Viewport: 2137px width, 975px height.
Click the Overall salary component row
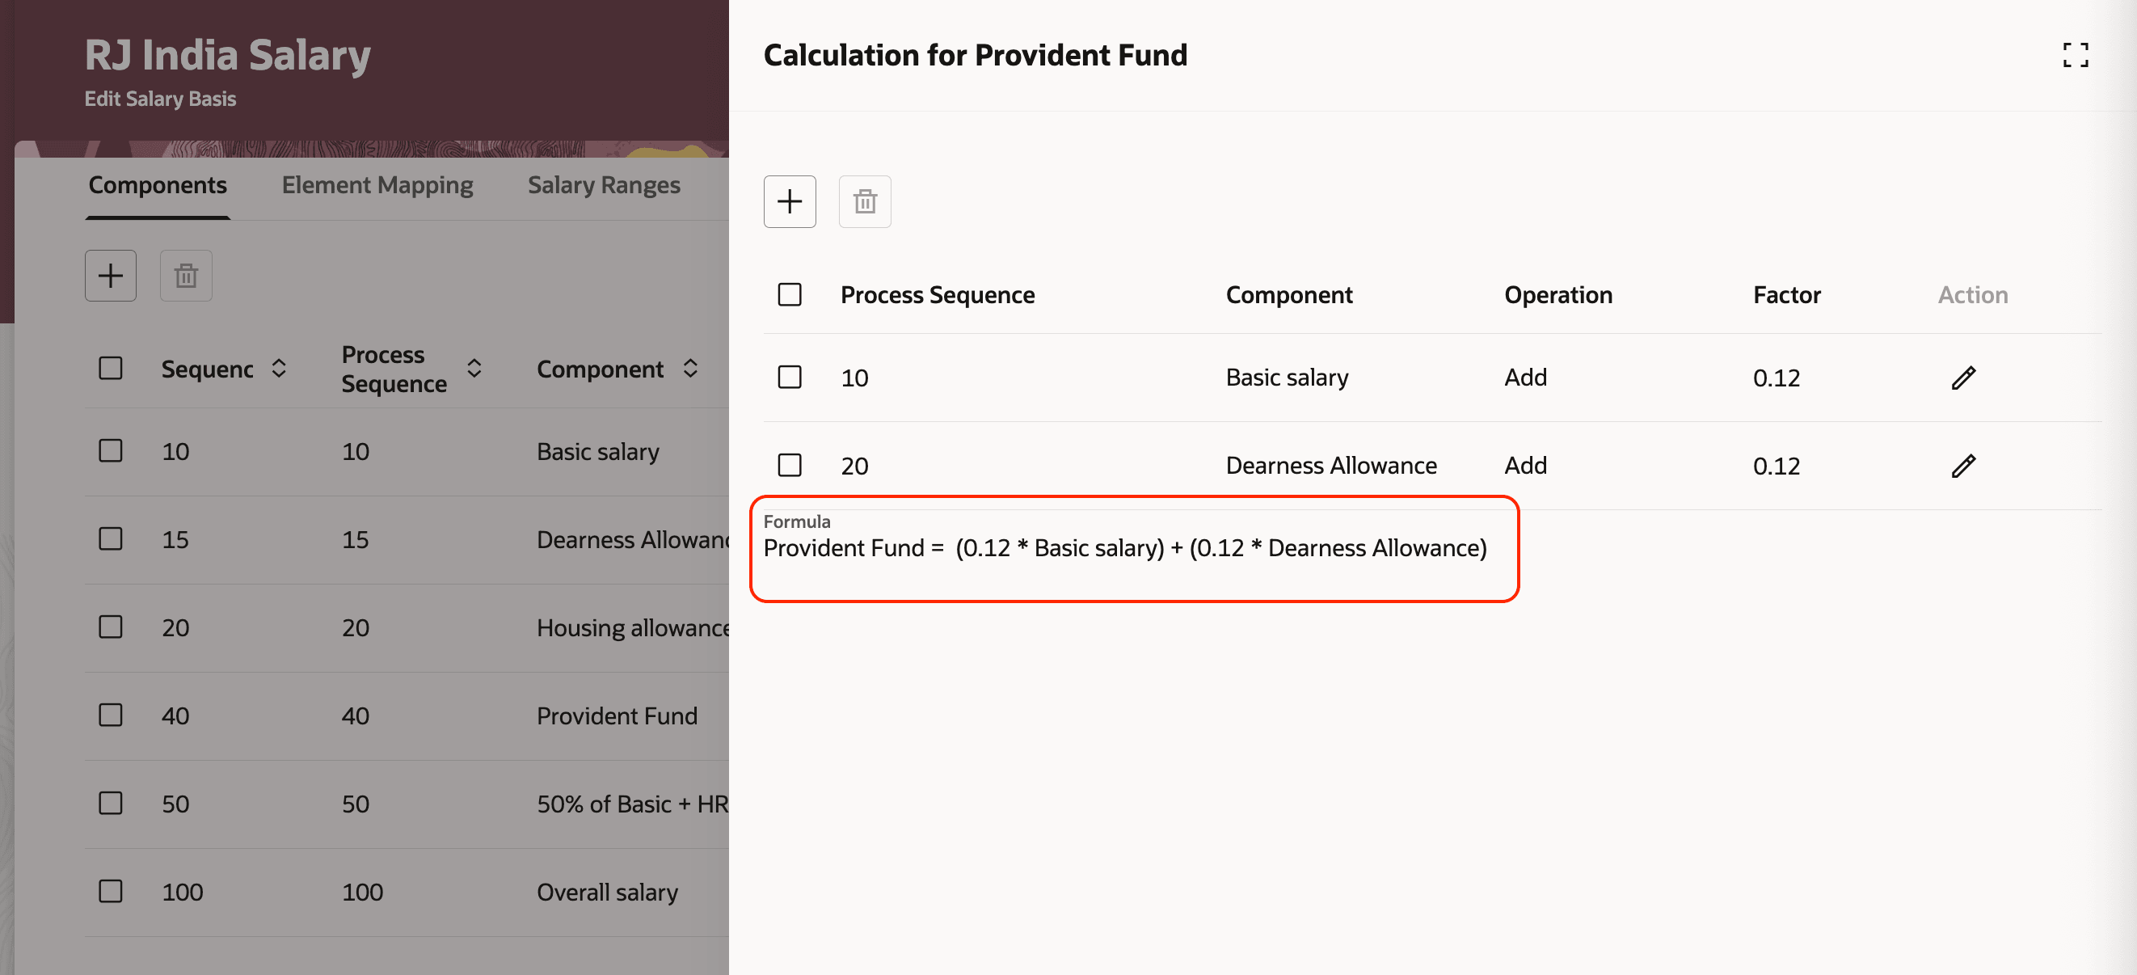(606, 892)
